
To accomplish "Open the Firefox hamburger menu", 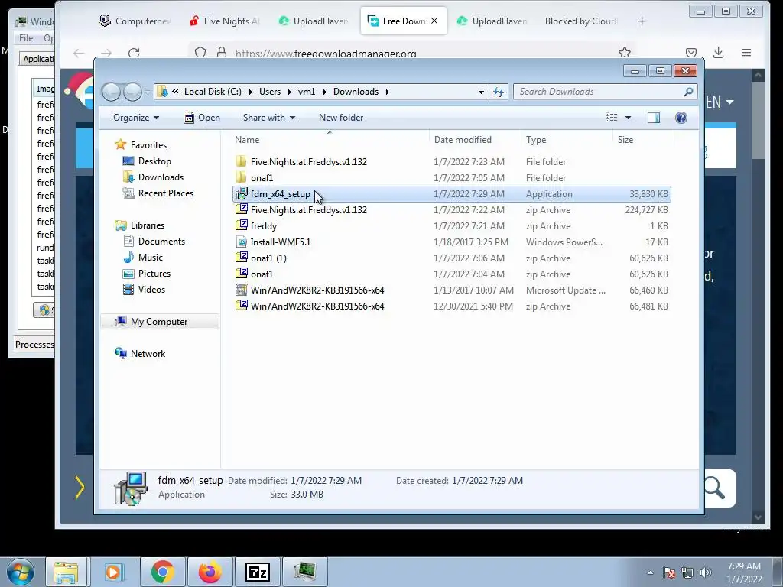I will pyautogui.click(x=746, y=53).
